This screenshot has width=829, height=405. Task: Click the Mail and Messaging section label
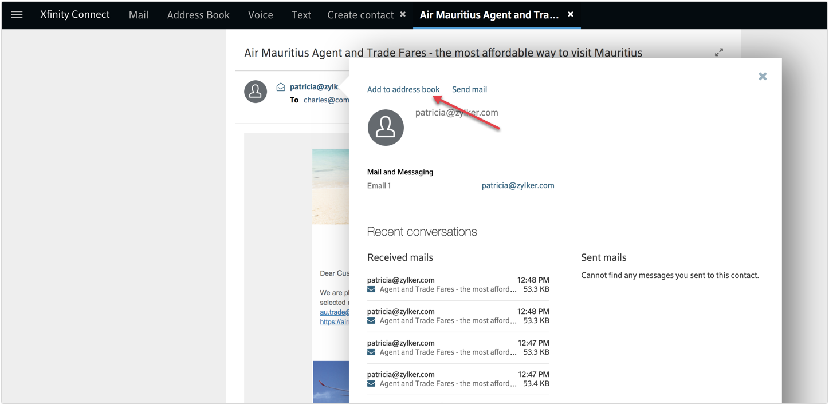click(400, 172)
